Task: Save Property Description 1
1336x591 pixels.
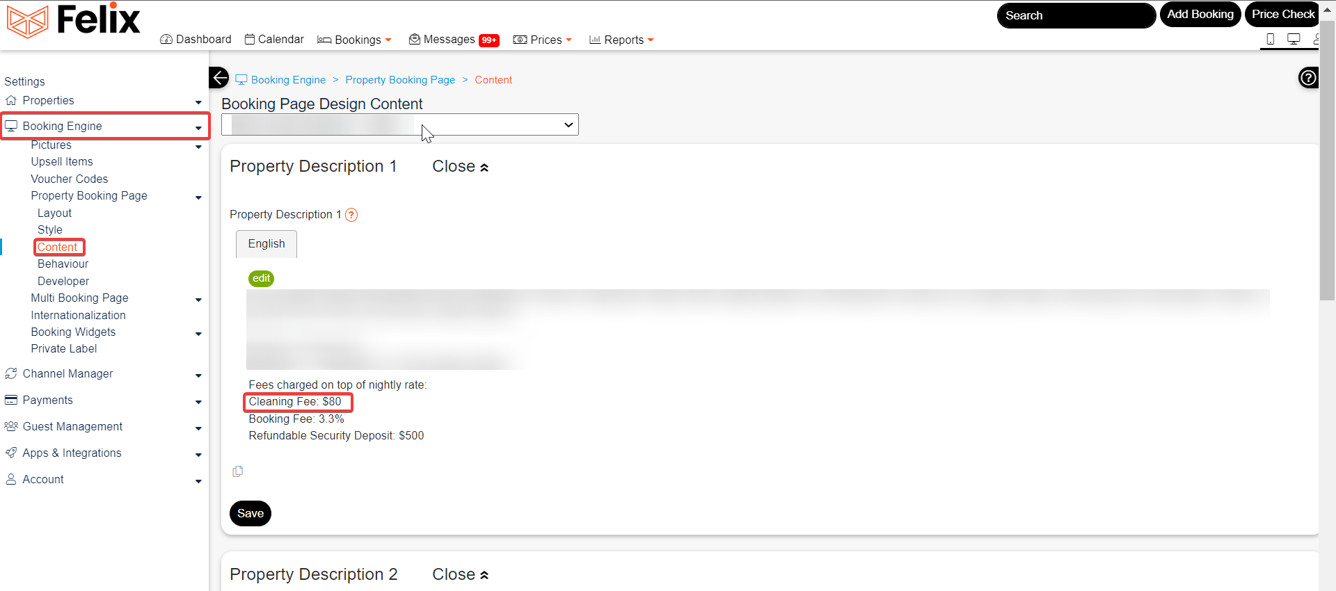Action: (x=250, y=513)
